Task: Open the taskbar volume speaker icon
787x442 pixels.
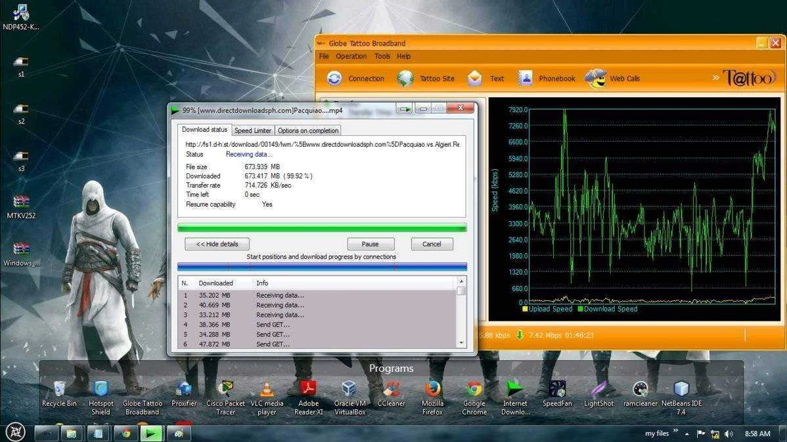Action: [x=729, y=433]
